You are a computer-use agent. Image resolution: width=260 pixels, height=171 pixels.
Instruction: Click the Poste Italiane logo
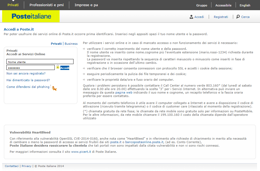click(x=31, y=16)
